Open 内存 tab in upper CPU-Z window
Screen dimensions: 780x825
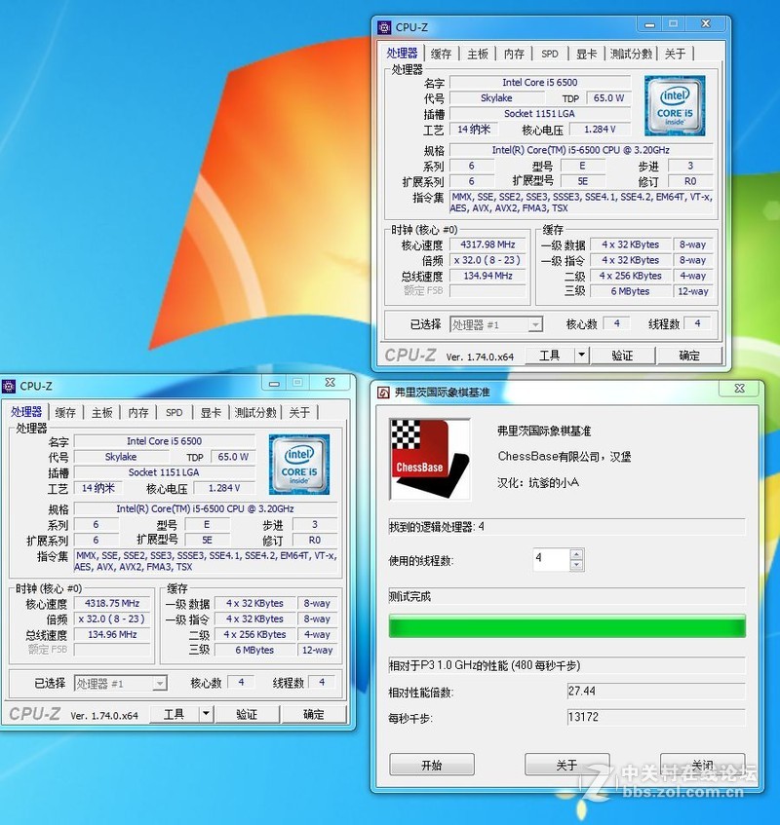514,54
